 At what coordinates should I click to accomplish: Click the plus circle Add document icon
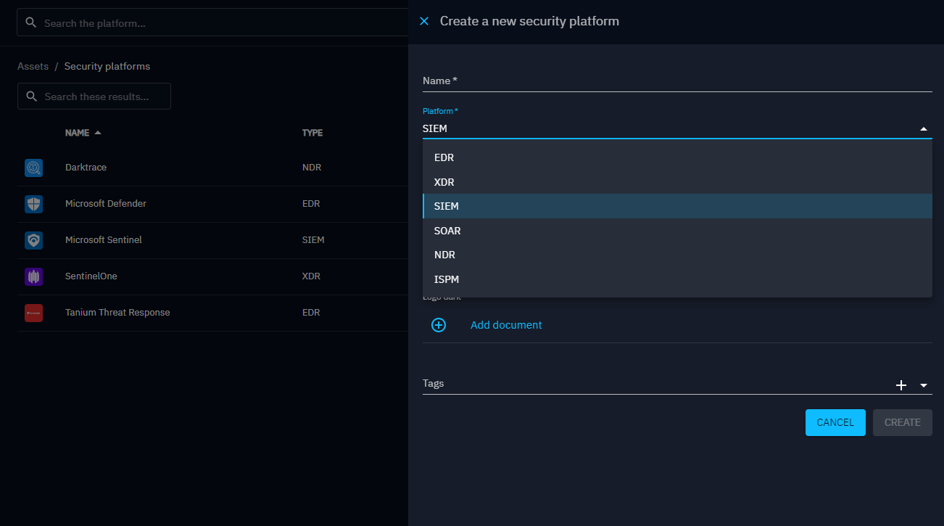[x=439, y=325]
